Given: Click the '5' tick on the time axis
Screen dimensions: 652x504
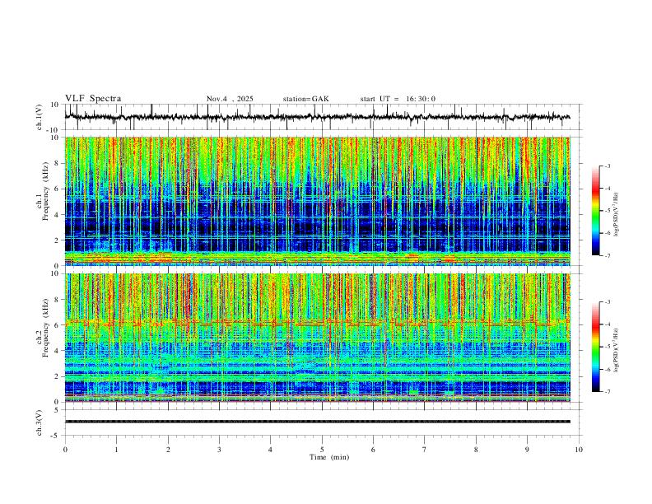Looking at the screenshot, I should coord(322,450).
